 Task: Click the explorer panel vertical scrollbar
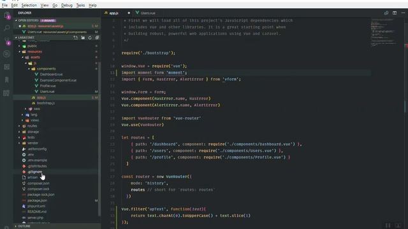click(x=99, y=139)
